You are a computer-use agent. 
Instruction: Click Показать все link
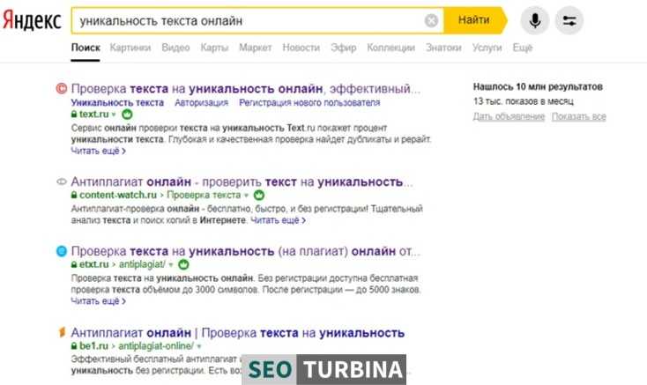click(x=579, y=116)
